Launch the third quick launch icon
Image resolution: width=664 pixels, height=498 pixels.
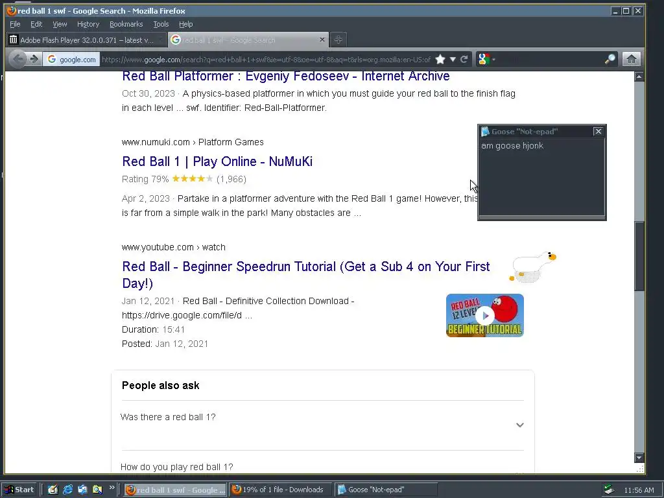coord(82,490)
